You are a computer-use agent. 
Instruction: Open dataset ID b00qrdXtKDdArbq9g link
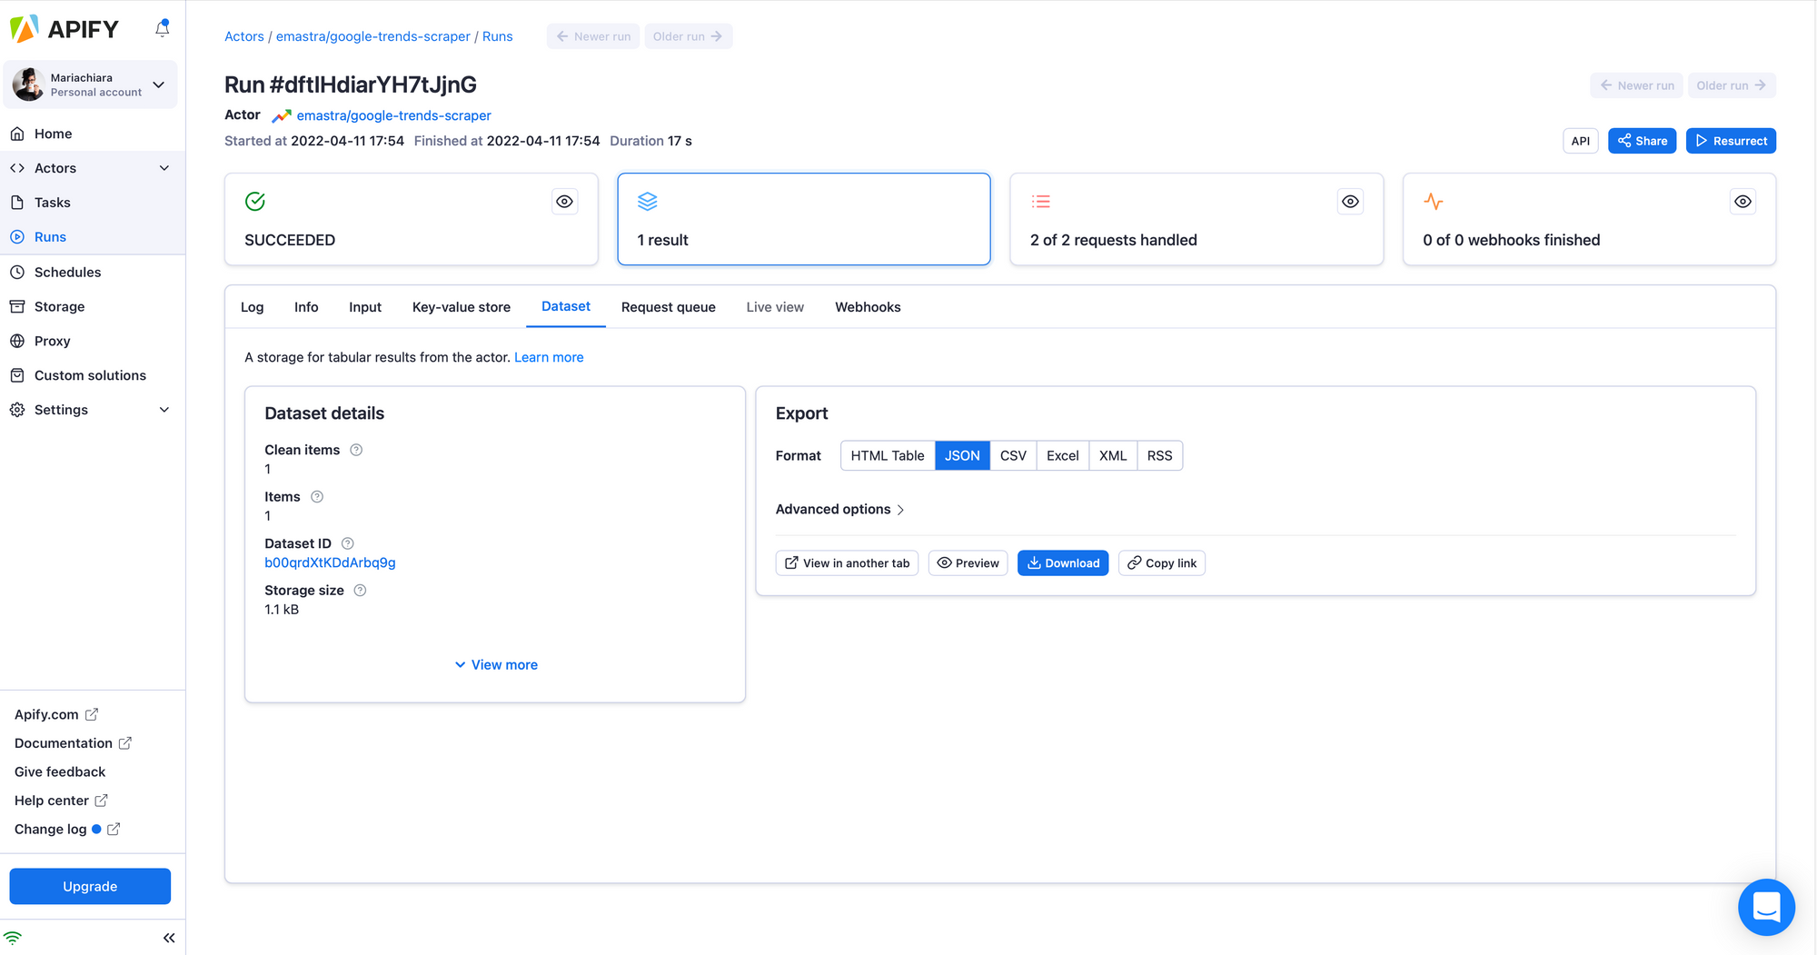point(330,562)
